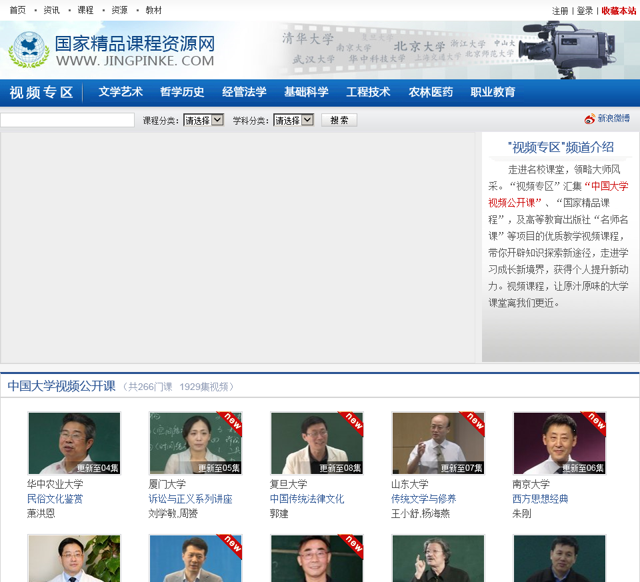Image resolution: width=640 pixels, height=582 pixels.
Task: Open the 中国传统法律文化 course link
Action: pyautogui.click(x=307, y=499)
